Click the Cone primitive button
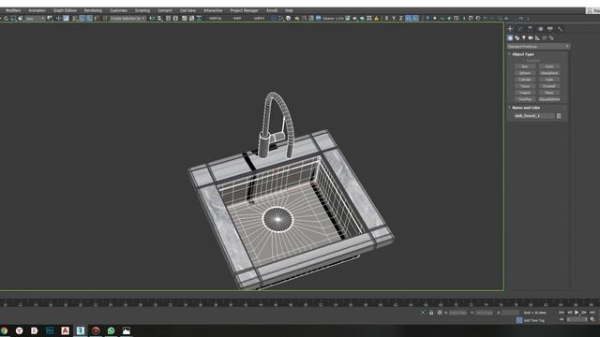 (x=549, y=66)
